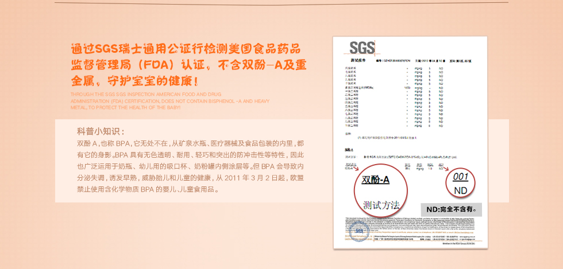Click the "ND" value below 001
563x269 pixels.
coord(460,190)
